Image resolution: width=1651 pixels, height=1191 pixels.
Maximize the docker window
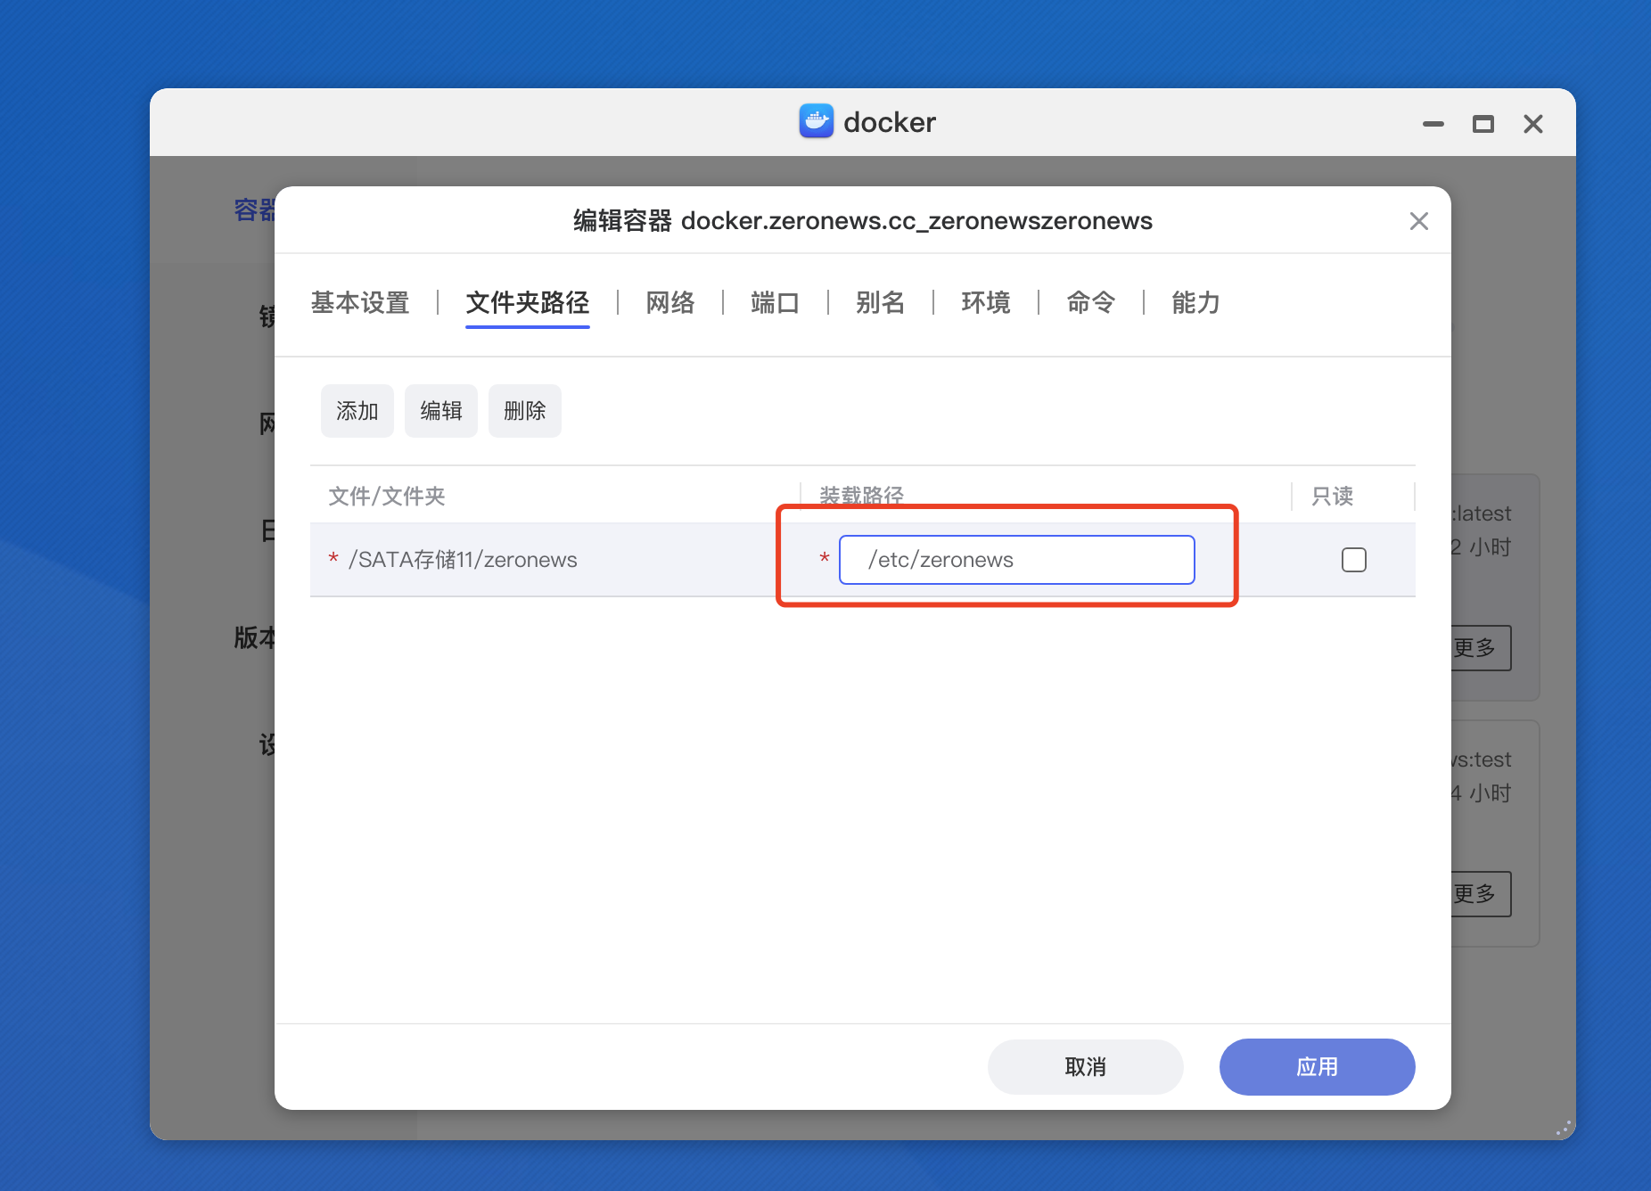1483,124
